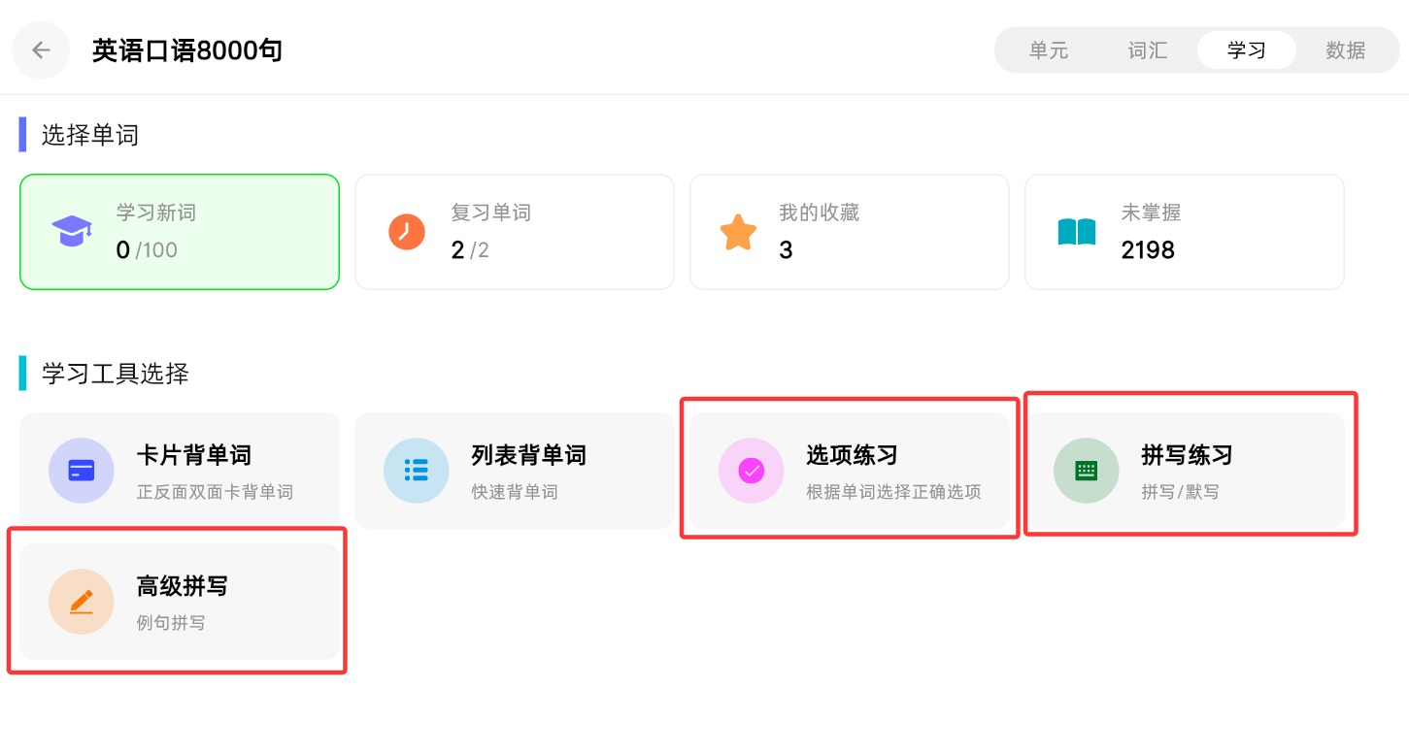This screenshot has width=1409, height=754.
Task: Go to the 数据 tab
Action: point(1346,50)
